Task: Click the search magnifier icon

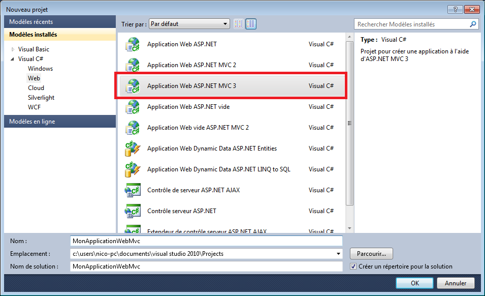Action: tap(473, 24)
